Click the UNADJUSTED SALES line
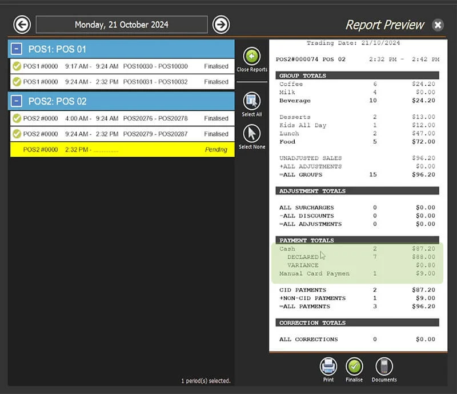 coord(358,158)
